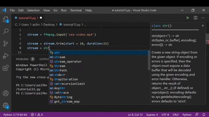
Task: Open the Accounts menu icon
Action: pyautogui.click(x=6, y=93)
